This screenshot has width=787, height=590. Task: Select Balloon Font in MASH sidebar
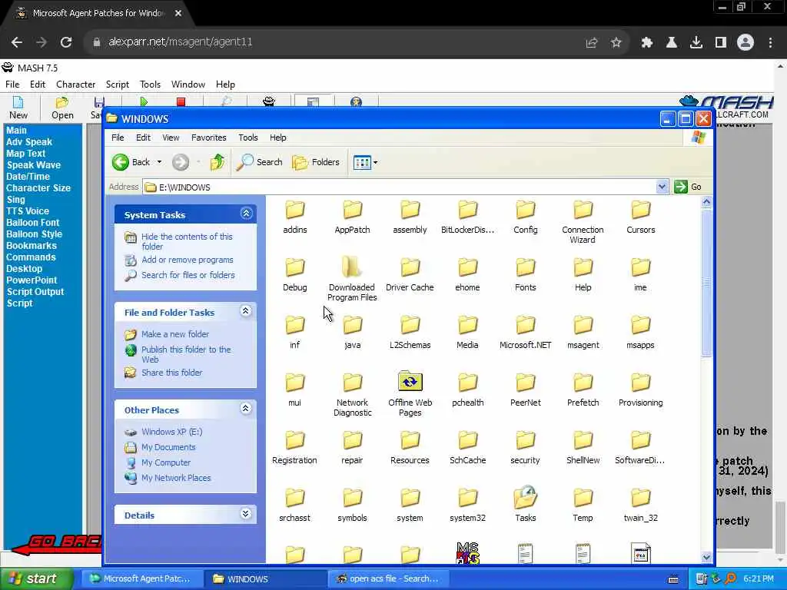point(32,223)
